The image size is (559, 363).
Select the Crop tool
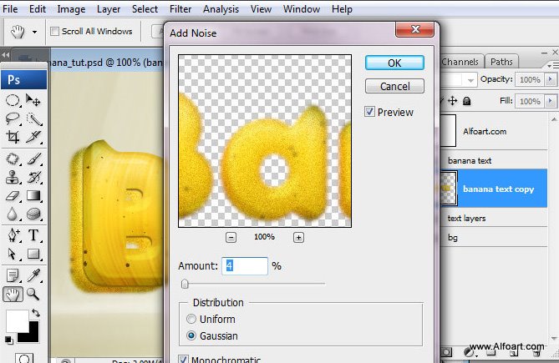tap(13, 137)
